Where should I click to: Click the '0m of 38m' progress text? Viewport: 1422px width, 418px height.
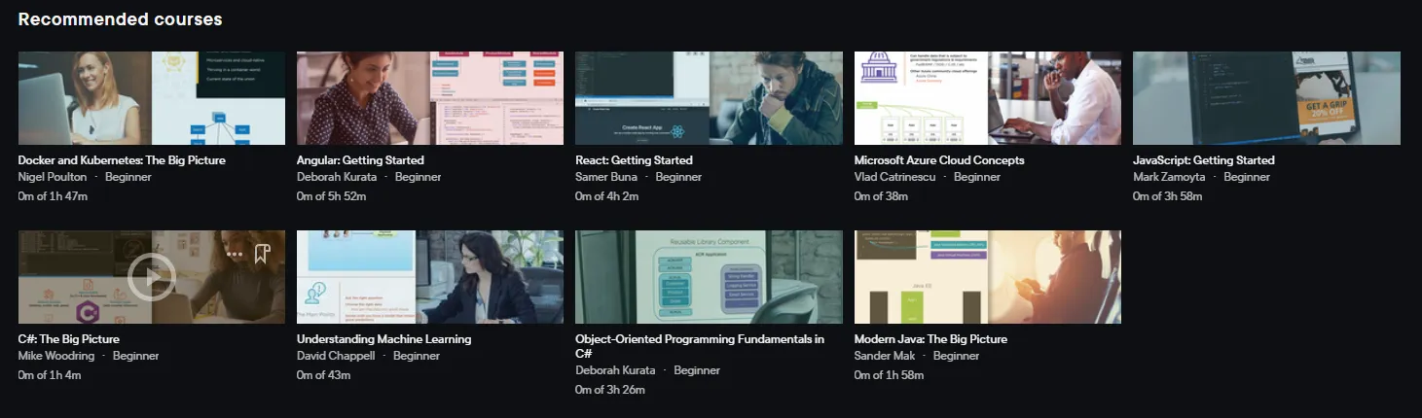881,196
